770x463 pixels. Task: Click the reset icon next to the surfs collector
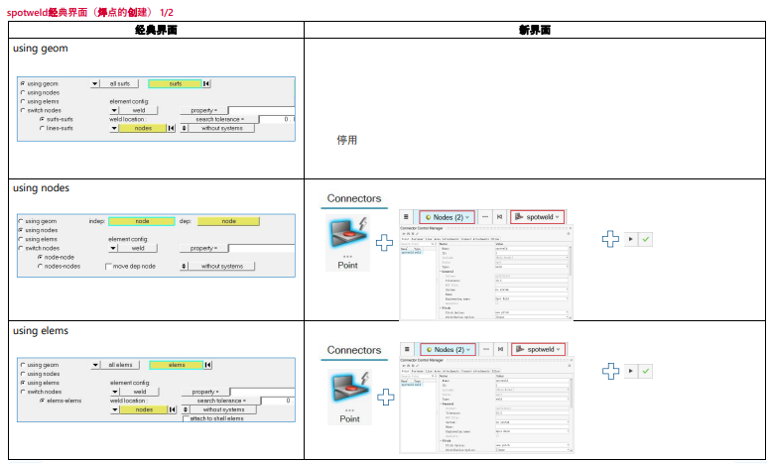(206, 84)
